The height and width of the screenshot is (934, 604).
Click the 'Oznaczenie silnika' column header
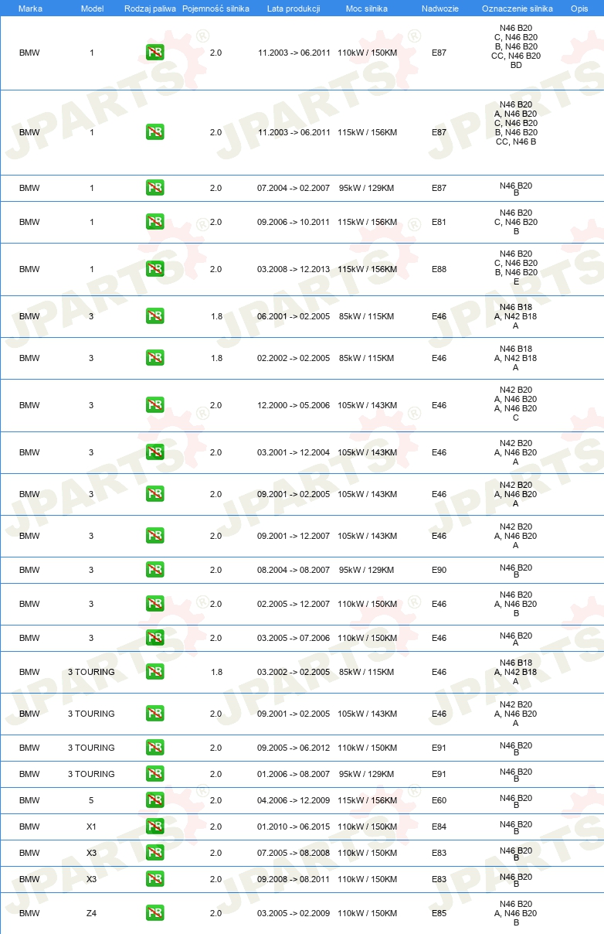click(517, 9)
